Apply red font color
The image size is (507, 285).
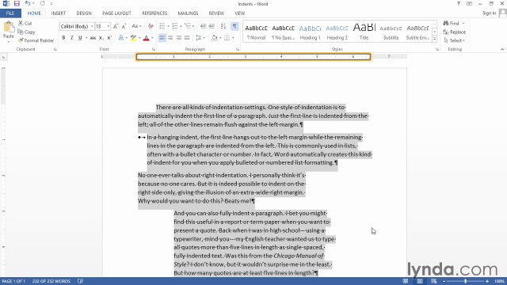tap(146, 38)
